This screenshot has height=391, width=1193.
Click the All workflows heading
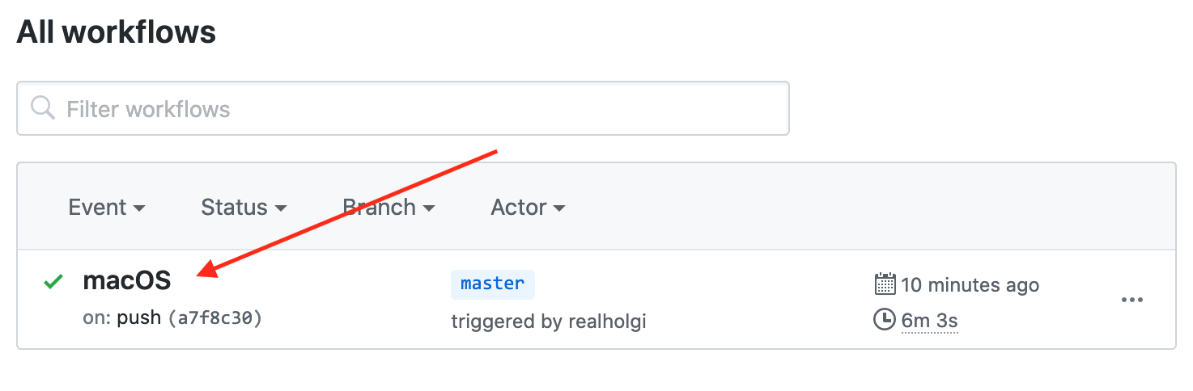117,32
